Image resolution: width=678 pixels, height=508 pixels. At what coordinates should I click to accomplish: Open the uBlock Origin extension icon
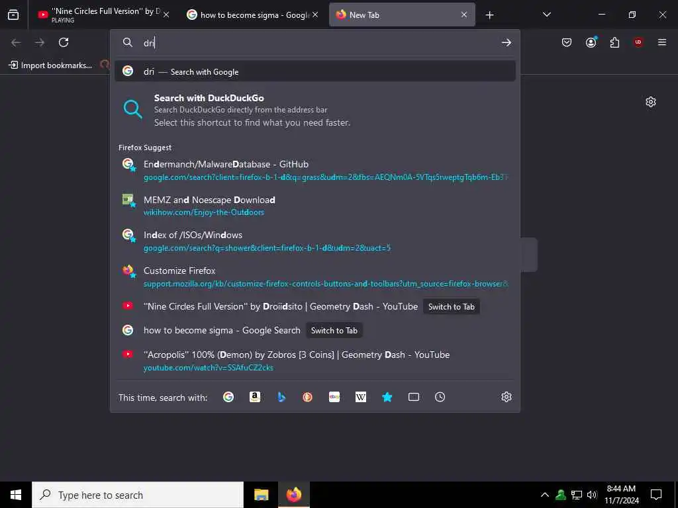638,42
